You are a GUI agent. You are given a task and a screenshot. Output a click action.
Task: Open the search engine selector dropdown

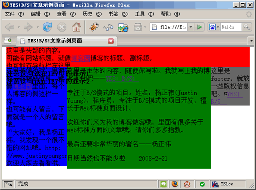[218, 27]
